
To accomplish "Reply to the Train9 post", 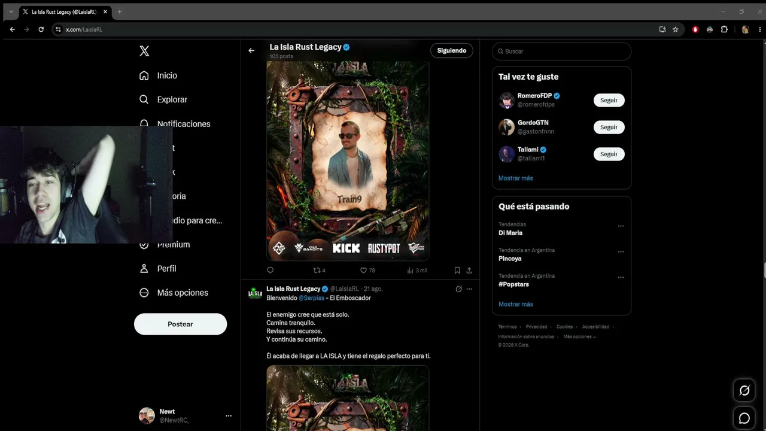I will [270, 271].
